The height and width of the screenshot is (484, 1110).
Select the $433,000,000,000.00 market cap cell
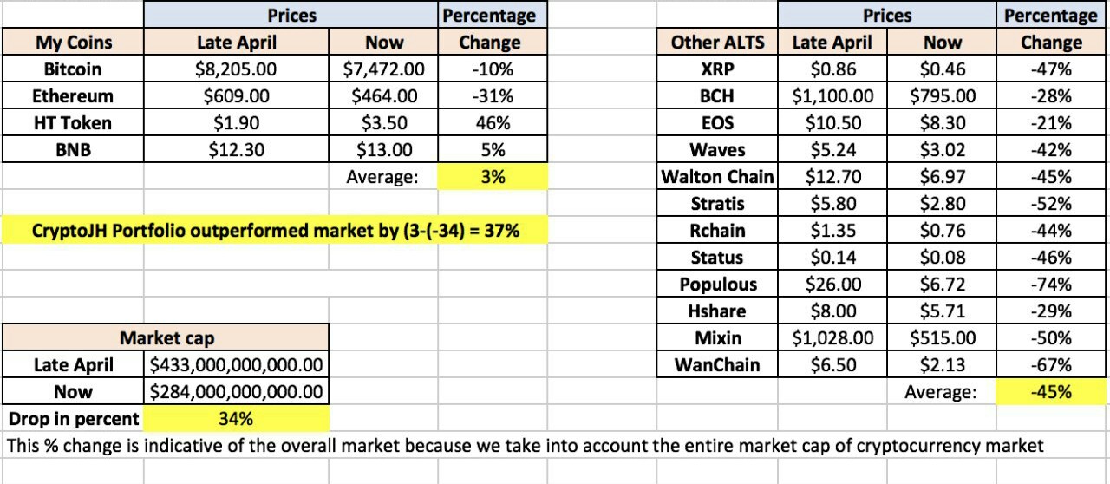click(x=237, y=365)
